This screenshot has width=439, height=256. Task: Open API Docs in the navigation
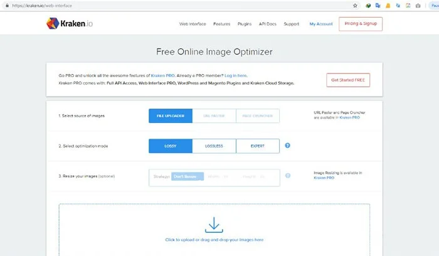click(268, 24)
